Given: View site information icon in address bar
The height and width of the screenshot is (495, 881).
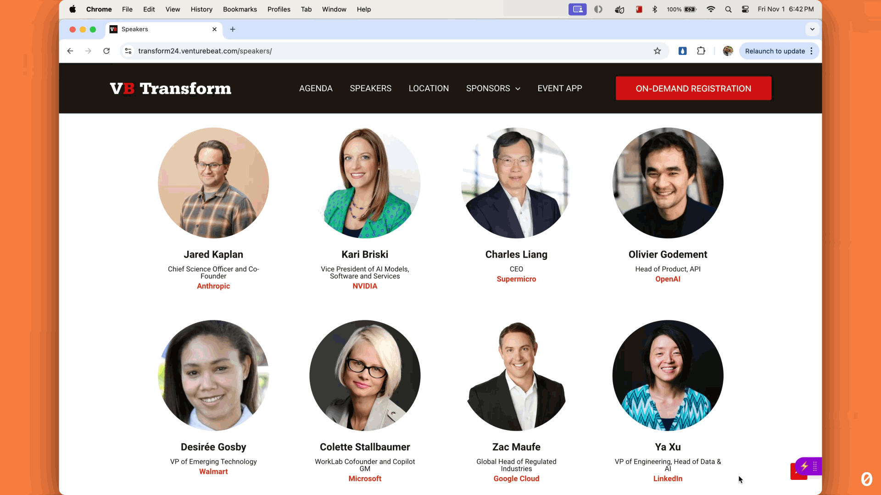Looking at the screenshot, I should (x=128, y=51).
